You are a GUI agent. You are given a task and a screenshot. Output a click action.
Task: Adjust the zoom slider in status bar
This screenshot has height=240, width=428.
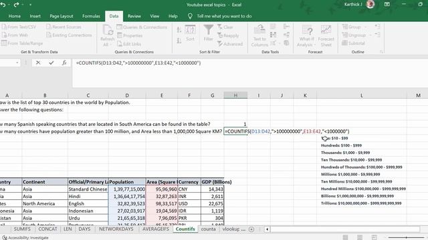(x=406, y=237)
